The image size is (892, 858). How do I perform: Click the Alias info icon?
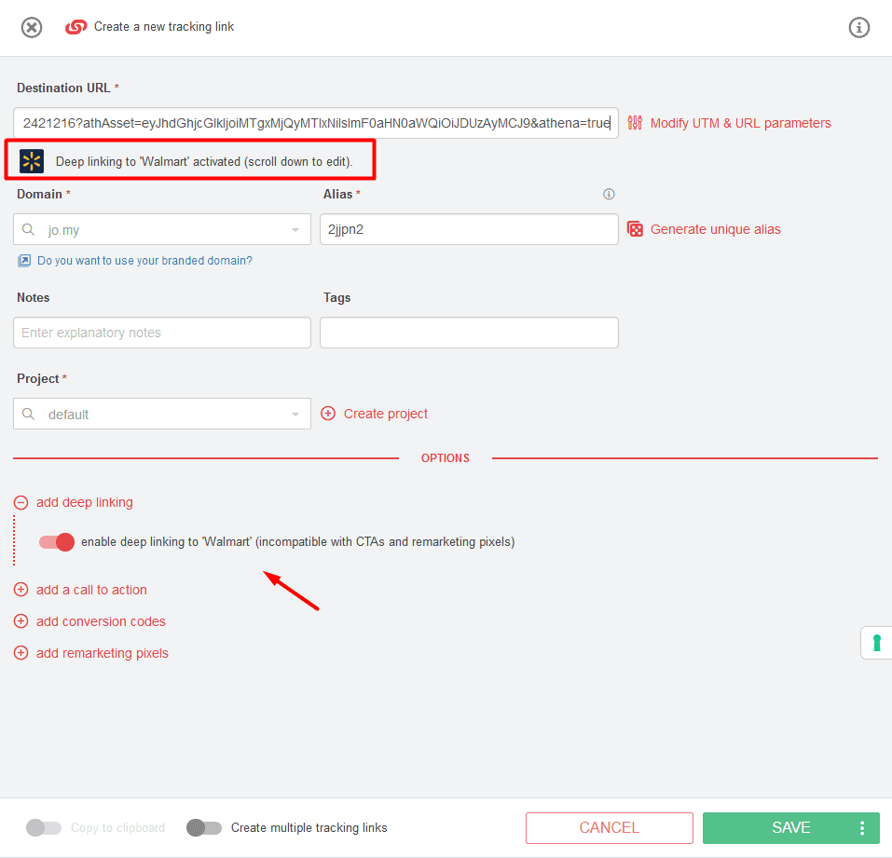pyautogui.click(x=609, y=195)
